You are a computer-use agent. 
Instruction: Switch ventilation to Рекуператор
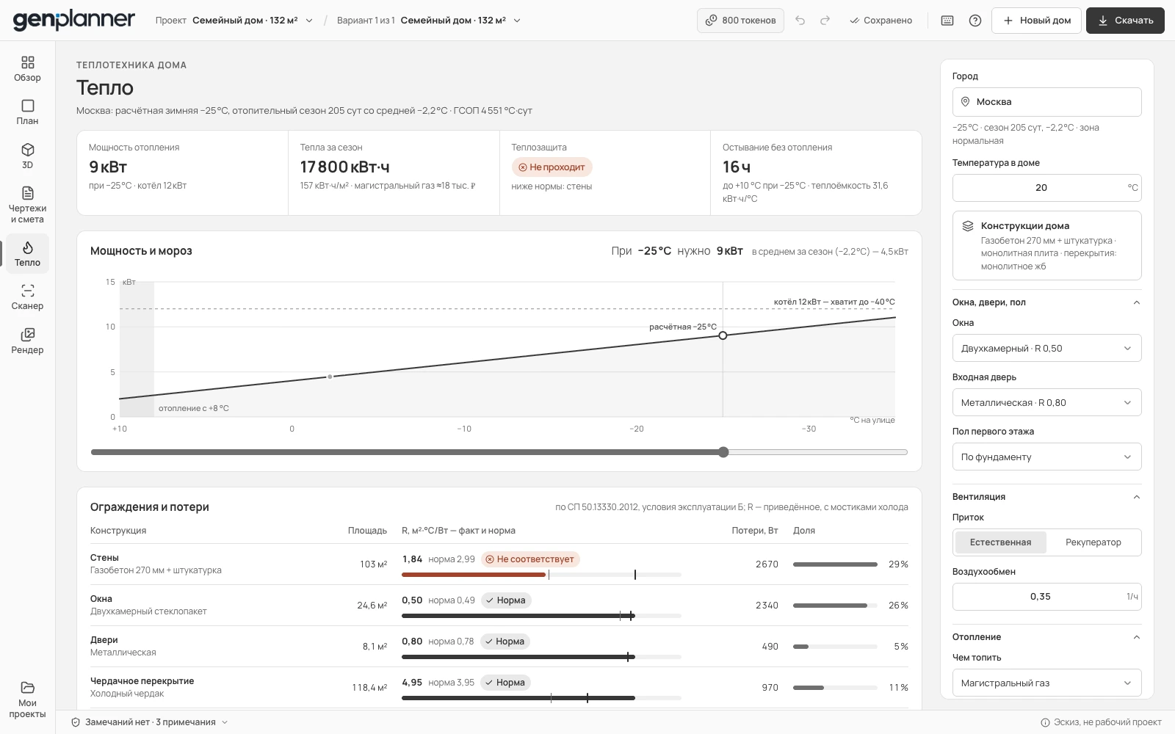[1093, 542]
